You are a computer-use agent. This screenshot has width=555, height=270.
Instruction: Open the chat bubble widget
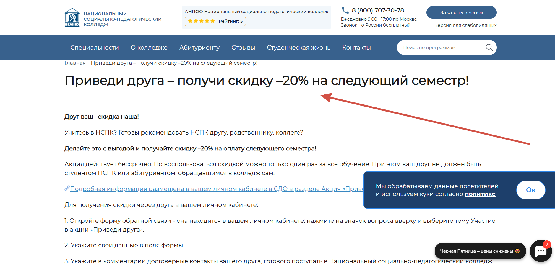tap(541, 251)
